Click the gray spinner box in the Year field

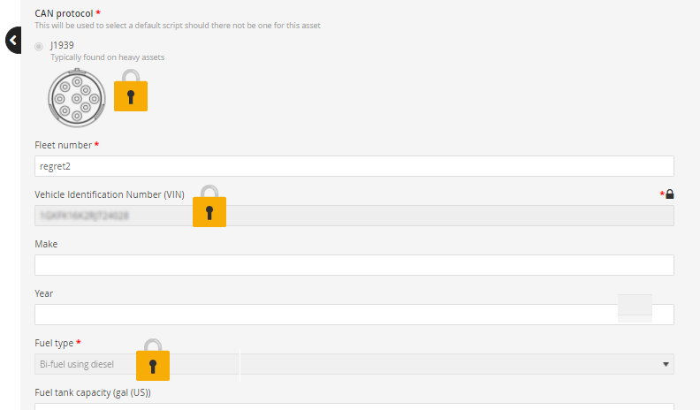635,307
